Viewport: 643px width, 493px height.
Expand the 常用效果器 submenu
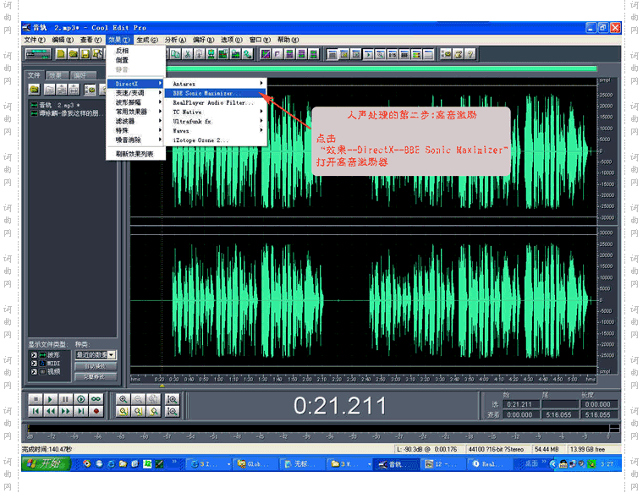135,112
